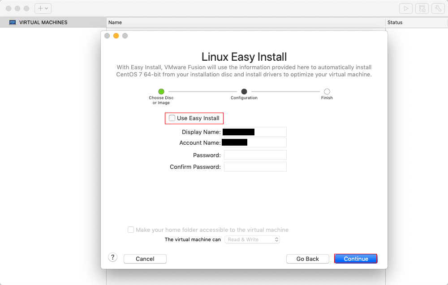Click the Go Back button
This screenshot has width=448, height=285.
click(x=307, y=259)
